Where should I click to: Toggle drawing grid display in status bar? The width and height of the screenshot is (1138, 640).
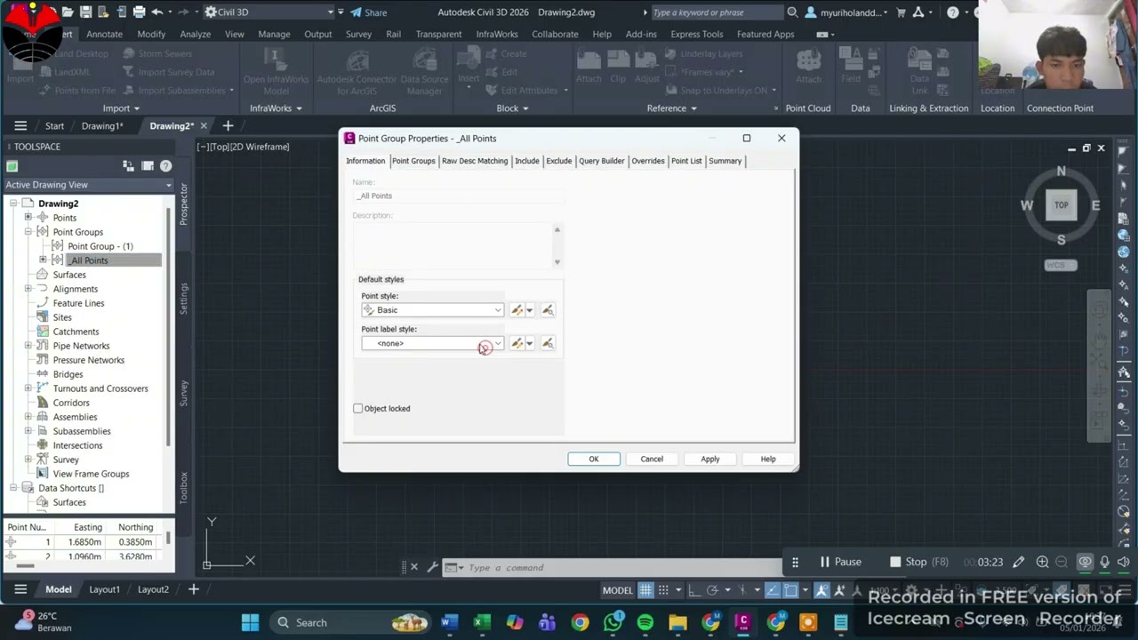pyautogui.click(x=645, y=590)
